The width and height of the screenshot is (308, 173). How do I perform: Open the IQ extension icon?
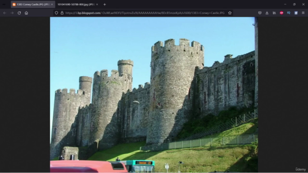tap(289, 13)
